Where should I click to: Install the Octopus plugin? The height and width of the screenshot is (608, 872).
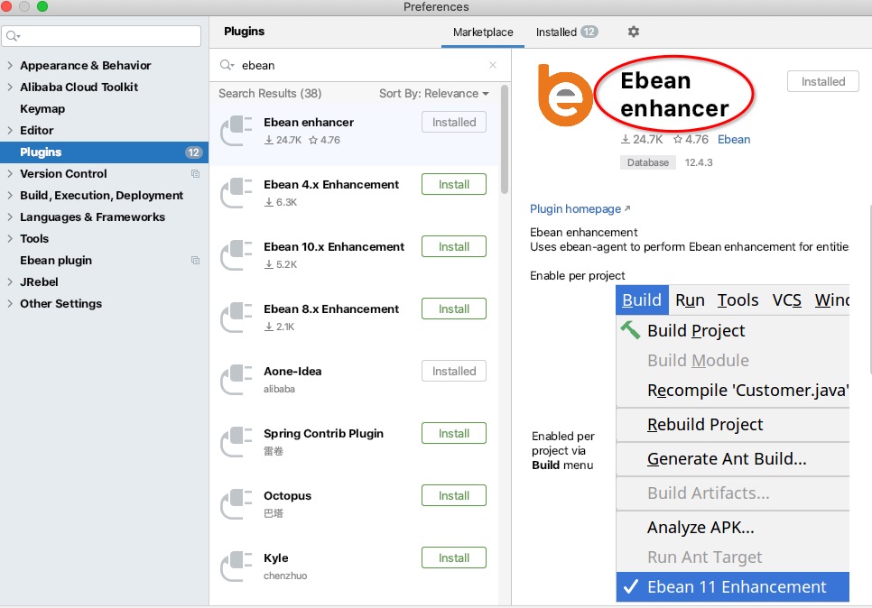[454, 496]
